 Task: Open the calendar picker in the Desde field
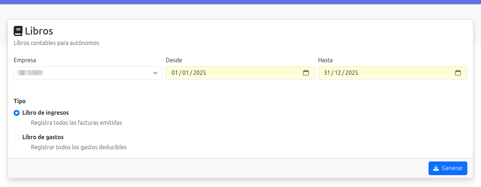[x=306, y=73]
